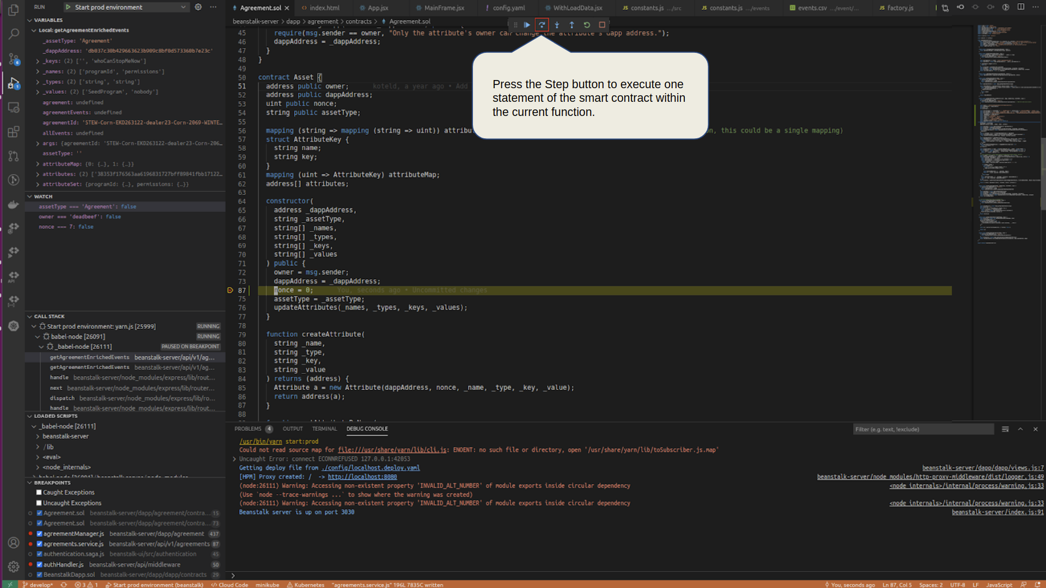Enable Caught Exceptions breakpoint checkbox
The image size is (1046, 588).
pyautogui.click(x=39, y=492)
